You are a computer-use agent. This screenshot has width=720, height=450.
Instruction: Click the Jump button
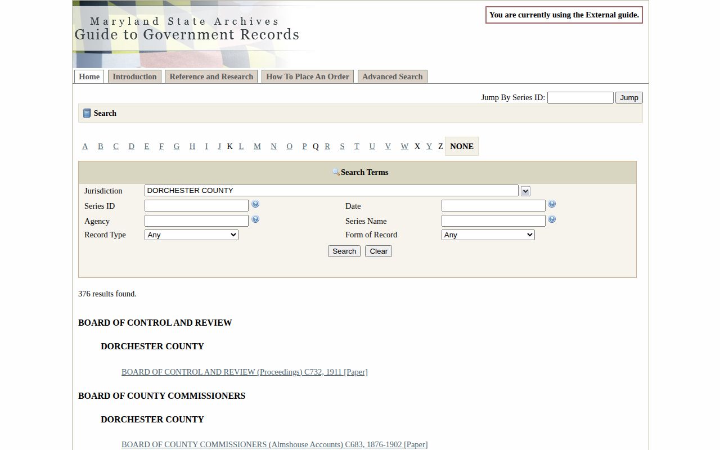tap(629, 98)
